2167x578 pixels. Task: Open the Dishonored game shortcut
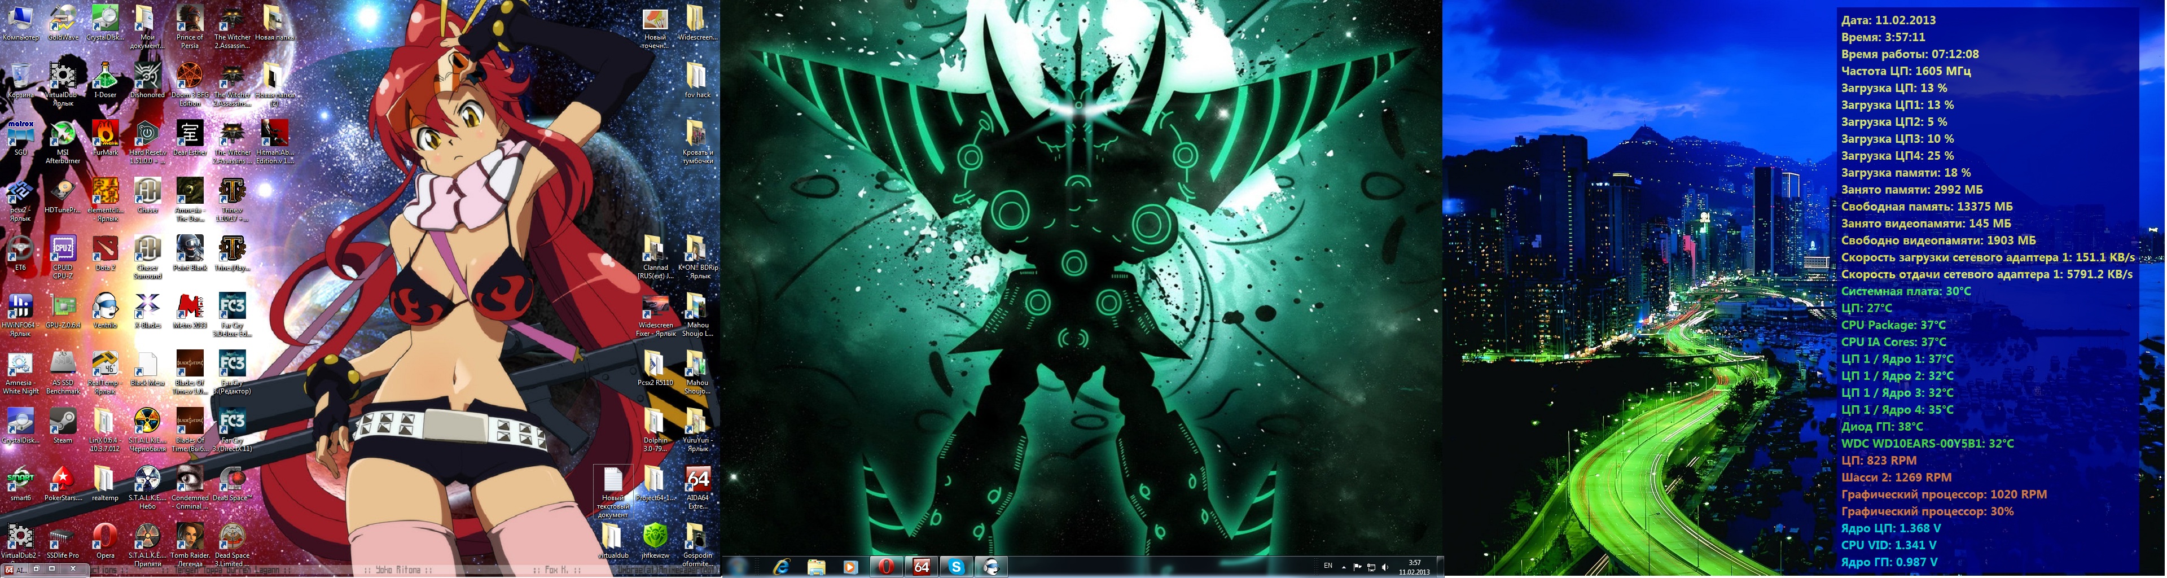[x=147, y=80]
